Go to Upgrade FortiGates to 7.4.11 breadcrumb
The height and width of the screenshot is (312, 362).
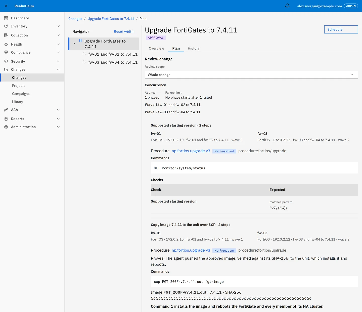(111, 19)
